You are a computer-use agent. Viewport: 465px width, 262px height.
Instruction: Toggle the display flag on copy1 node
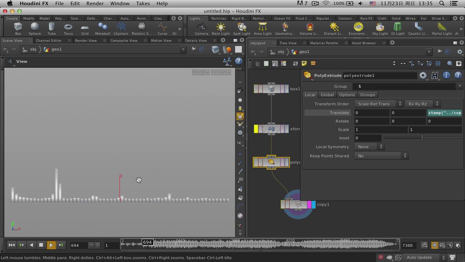(314, 205)
